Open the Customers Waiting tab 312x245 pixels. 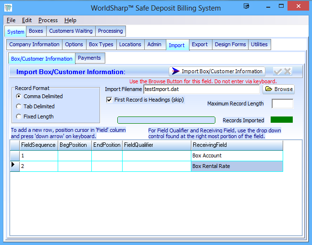pyautogui.click(x=71, y=31)
